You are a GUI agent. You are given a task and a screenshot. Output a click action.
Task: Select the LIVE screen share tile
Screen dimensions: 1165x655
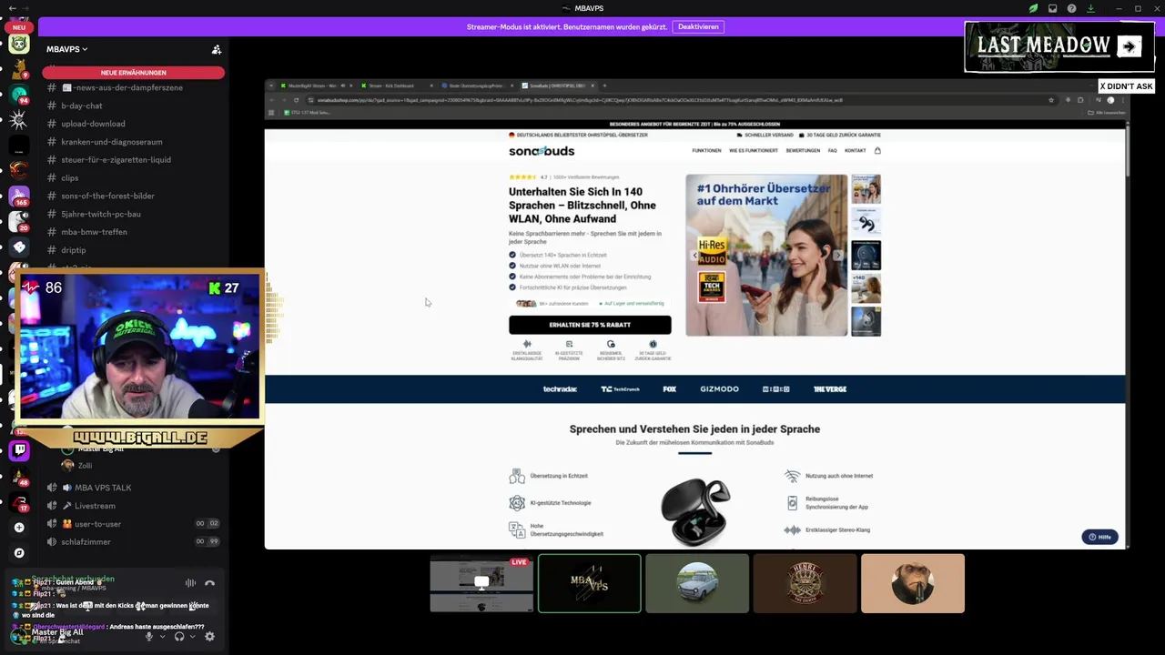[x=481, y=583]
